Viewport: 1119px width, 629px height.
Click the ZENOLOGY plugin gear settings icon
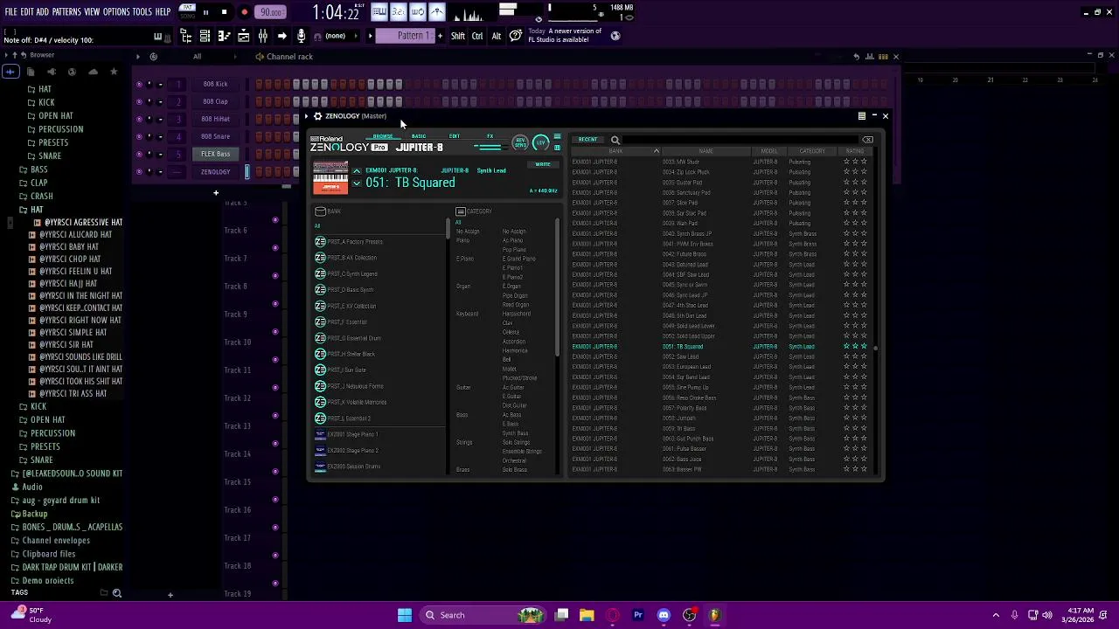[x=317, y=116]
